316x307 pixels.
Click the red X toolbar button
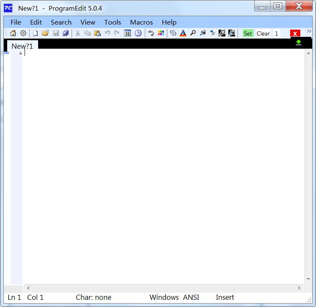pyautogui.click(x=295, y=33)
